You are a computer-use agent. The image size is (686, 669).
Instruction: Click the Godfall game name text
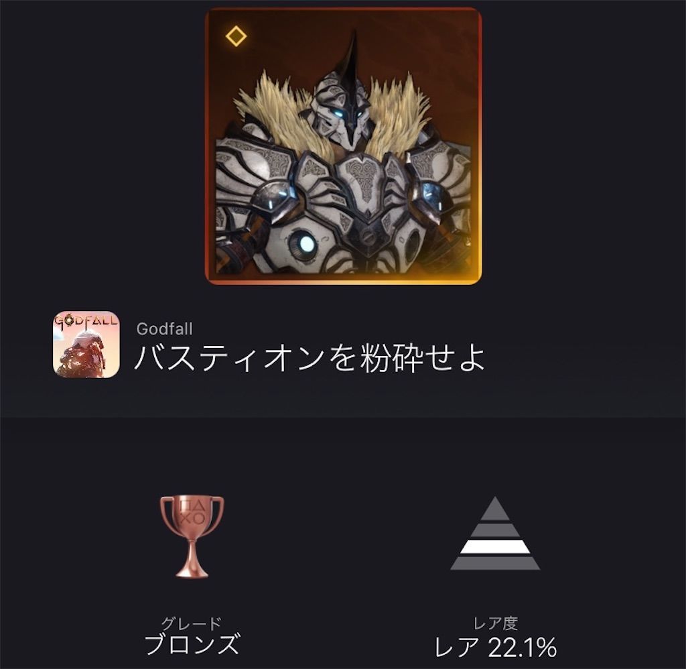(x=164, y=329)
